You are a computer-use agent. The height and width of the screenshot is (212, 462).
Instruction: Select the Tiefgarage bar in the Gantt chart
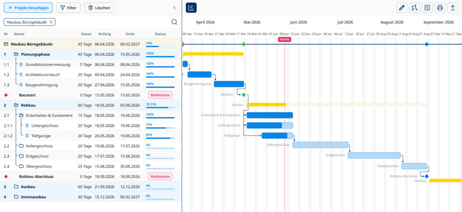click(277, 135)
